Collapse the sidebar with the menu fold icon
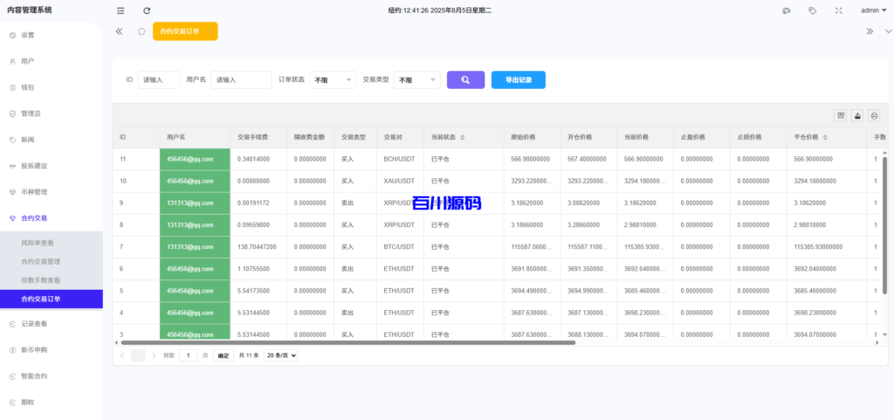This screenshot has width=894, height=420. 120,10
